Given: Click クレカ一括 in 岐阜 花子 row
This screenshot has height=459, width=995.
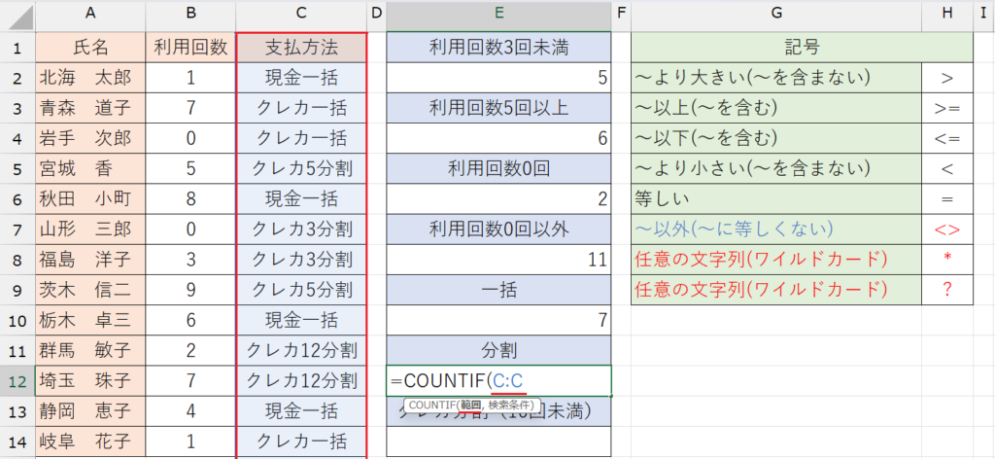Looking at the screenshot, I should pos(301,441).
